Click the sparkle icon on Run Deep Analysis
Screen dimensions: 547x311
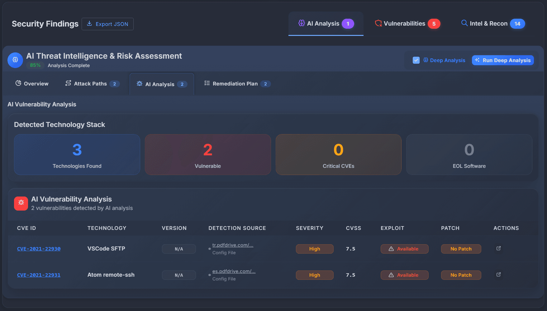click(x=477, y=60)
